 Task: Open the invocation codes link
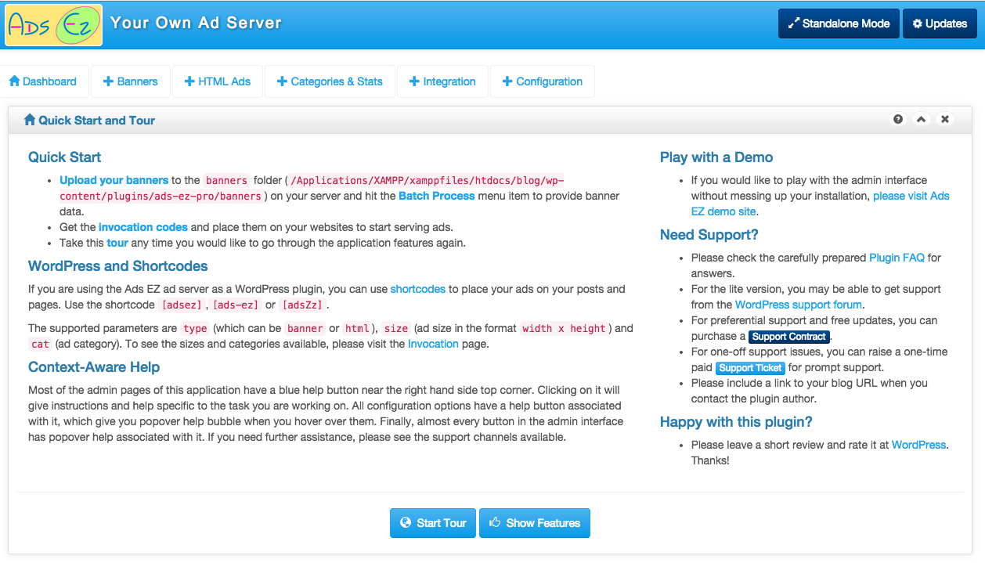pyautogui.click(x=143, y=227)
